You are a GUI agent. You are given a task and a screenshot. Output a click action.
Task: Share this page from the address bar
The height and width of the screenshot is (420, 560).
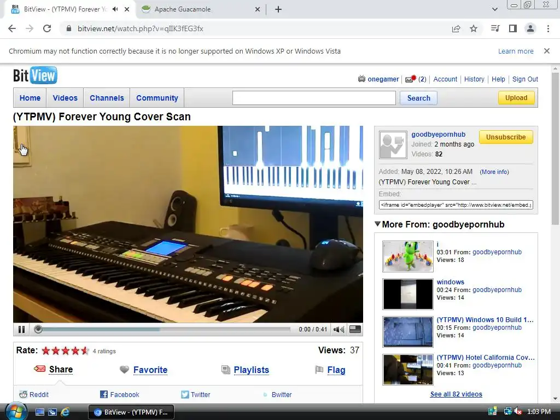pos(456,28)
